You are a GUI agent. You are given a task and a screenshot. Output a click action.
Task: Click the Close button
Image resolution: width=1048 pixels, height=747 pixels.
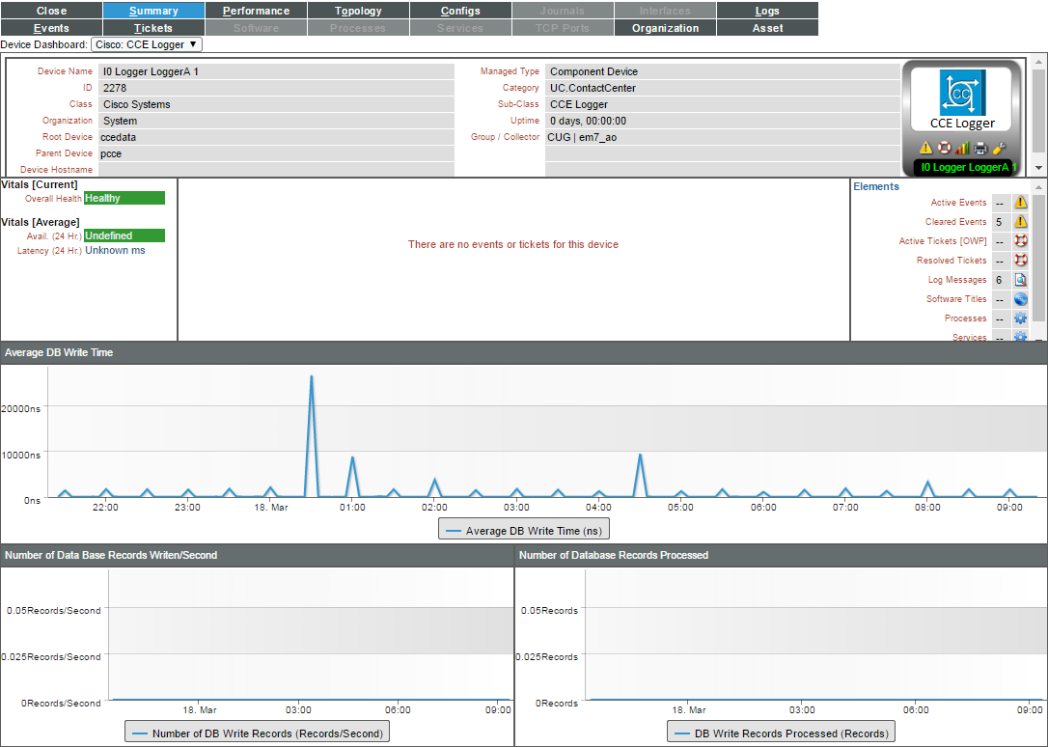tap(51, 11)
